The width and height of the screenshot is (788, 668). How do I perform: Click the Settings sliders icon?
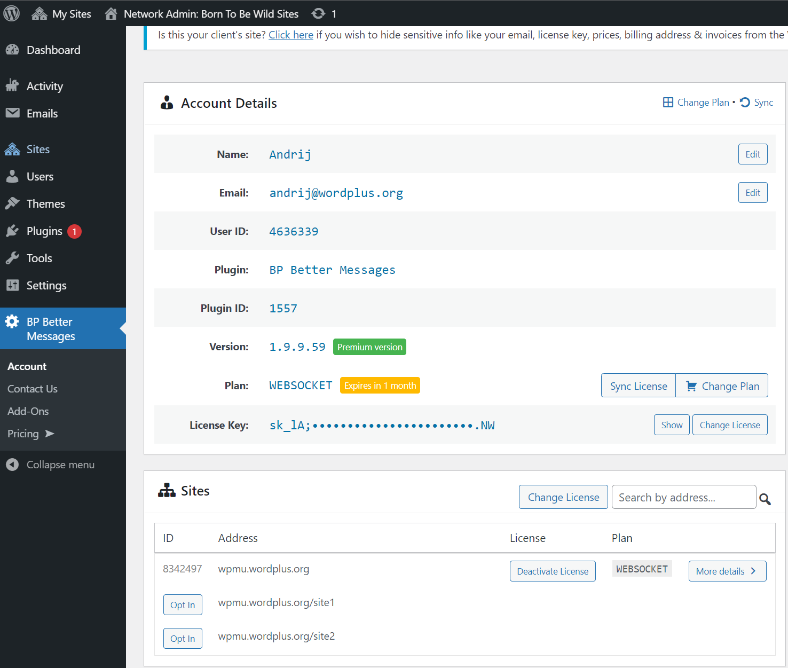point(12,285)
